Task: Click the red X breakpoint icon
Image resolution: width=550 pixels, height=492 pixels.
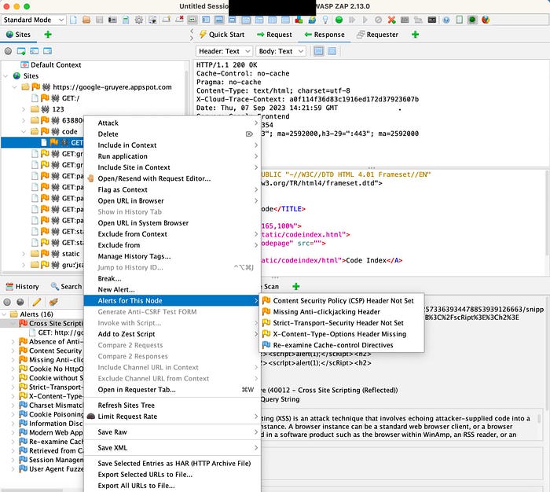Action: [392, 20]
